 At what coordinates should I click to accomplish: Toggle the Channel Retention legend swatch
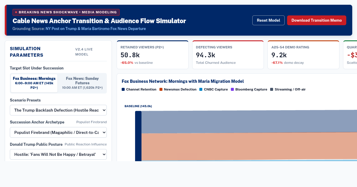123,89
